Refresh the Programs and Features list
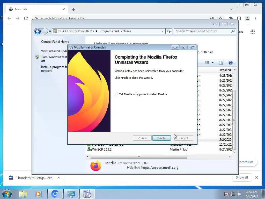This screenshot has width=265, height=199. (169, 31)
